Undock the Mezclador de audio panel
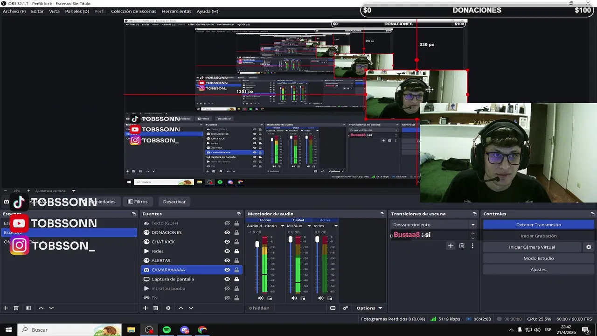 (x=382, y=214)
